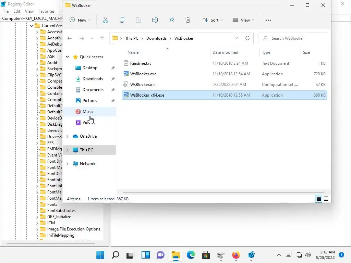This screenshot has width=351, height=263.
Task: Open File menu in Registry Editor
Action: tap(5, 11)
